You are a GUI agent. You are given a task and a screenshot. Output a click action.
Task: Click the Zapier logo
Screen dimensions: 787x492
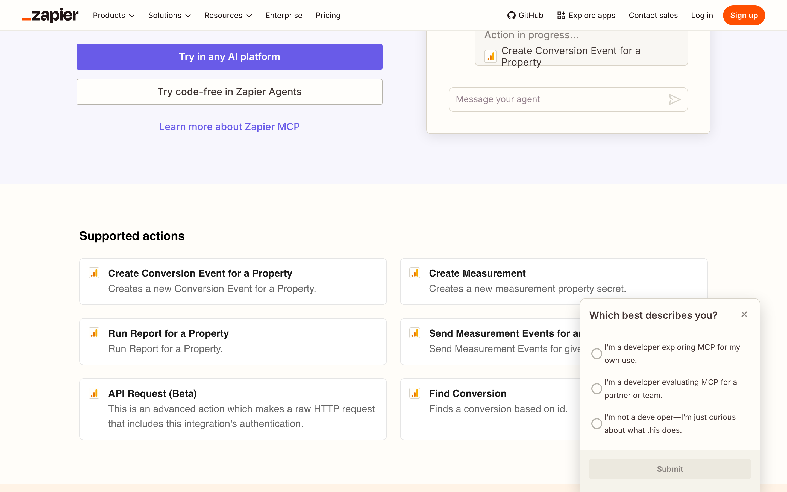click(50, 15)
